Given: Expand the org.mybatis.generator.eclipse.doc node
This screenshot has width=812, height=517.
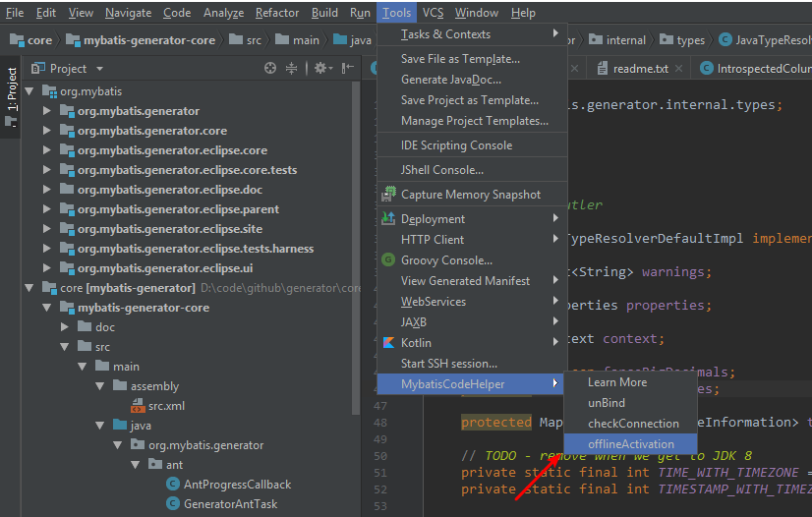Looking at the screenshot, I should coord(47,190).
